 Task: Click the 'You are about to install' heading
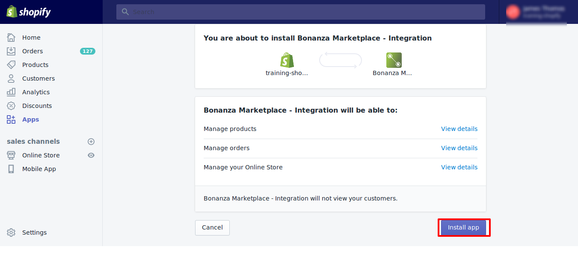click(x=317, y=38)
